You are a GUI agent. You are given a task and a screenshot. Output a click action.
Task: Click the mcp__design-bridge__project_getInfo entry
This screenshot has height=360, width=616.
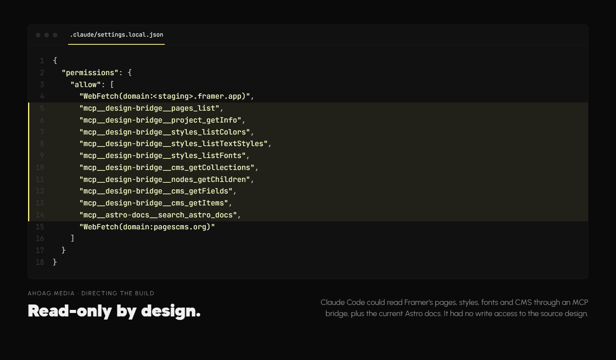160,120
